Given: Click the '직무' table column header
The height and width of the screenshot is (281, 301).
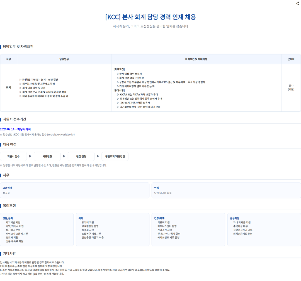Looking at the screenshot, I should pyautogui.click(x=9, y=59).
